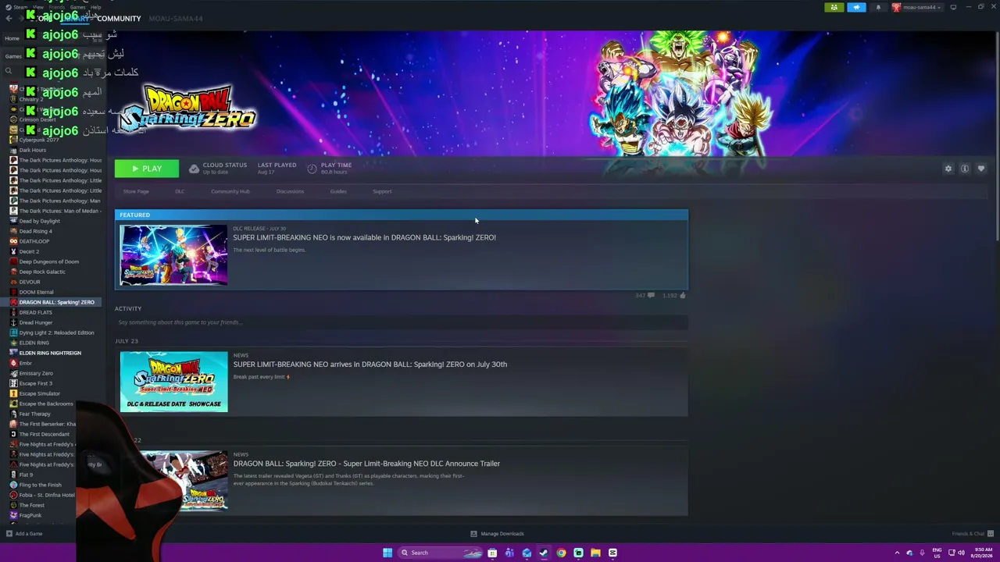This screenshot has width=1000, height=562.
Task: Click the Play Time clock icon
Action: pyautogui.click(x=312, y=169)
